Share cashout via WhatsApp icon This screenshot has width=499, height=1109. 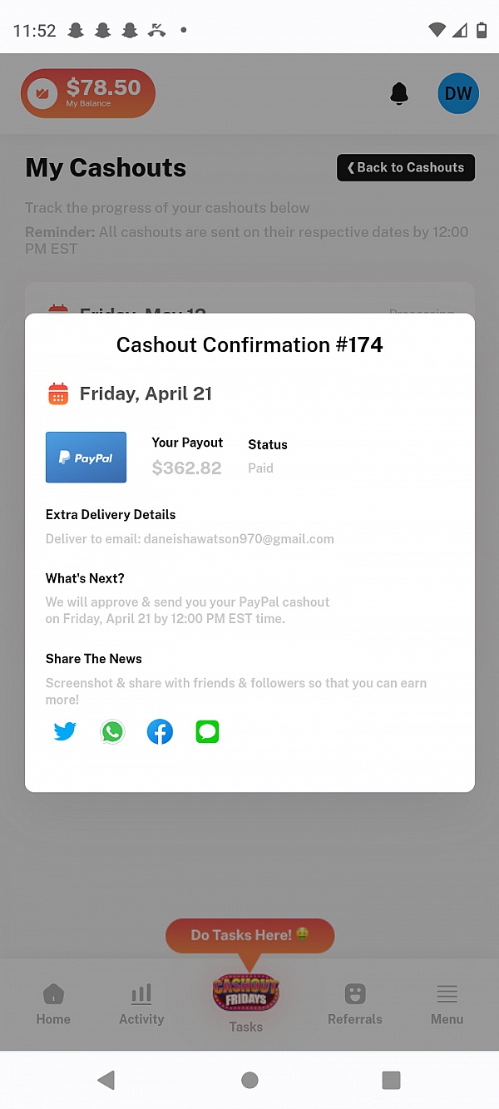[x=112, y=732]
